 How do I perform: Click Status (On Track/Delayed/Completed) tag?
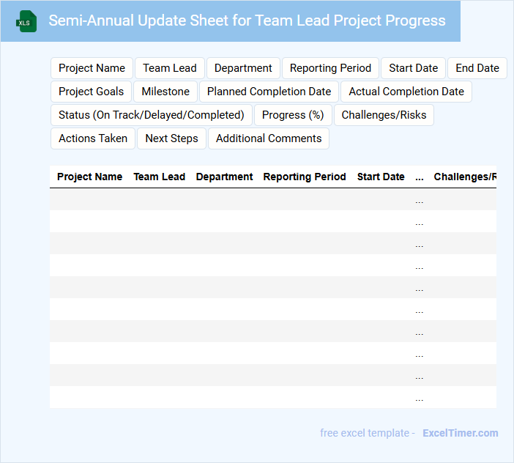[x=152, y=115]
